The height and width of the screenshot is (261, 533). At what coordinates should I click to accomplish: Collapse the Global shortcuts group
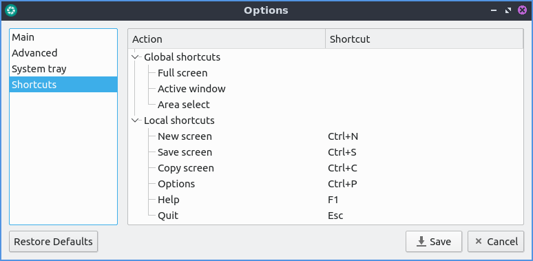tap(135, 57)
